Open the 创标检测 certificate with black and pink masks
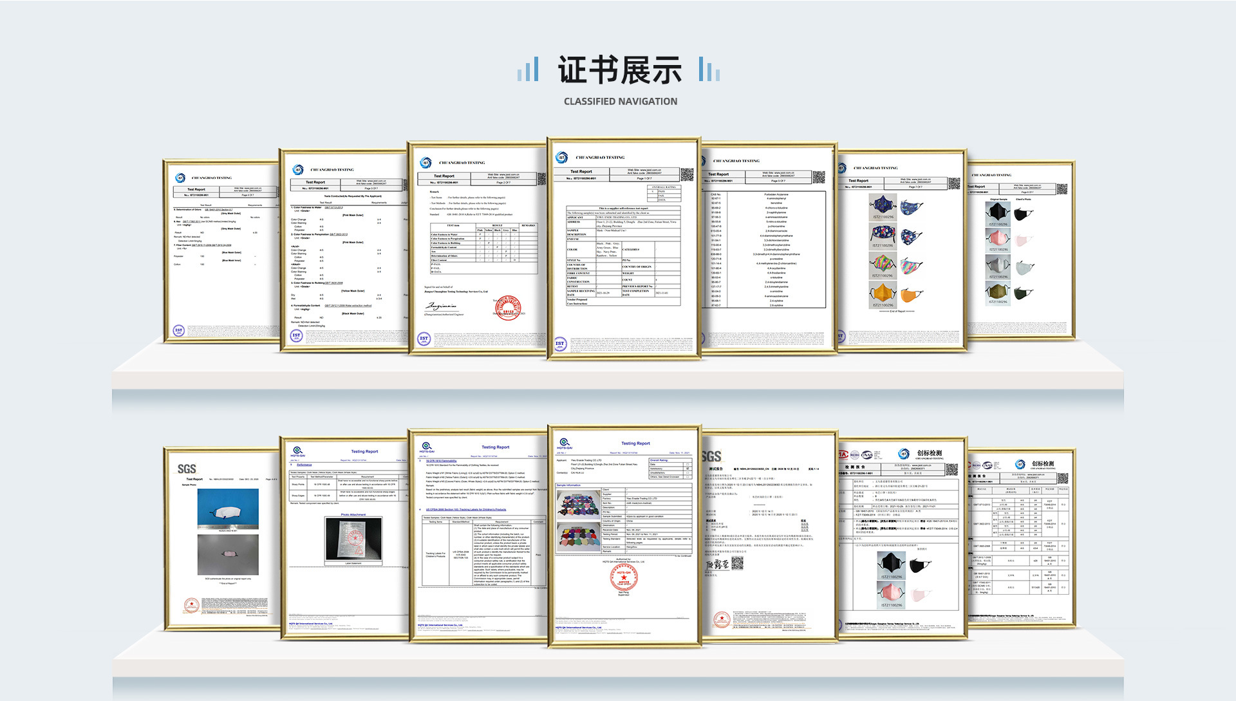The image size is (1236, 701). click(901, 537)
